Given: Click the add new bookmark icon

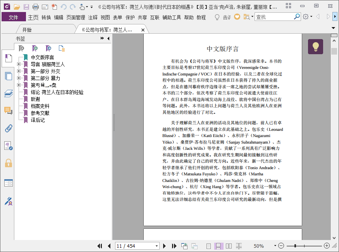Looking at the screenshot, I should (35, 48).
